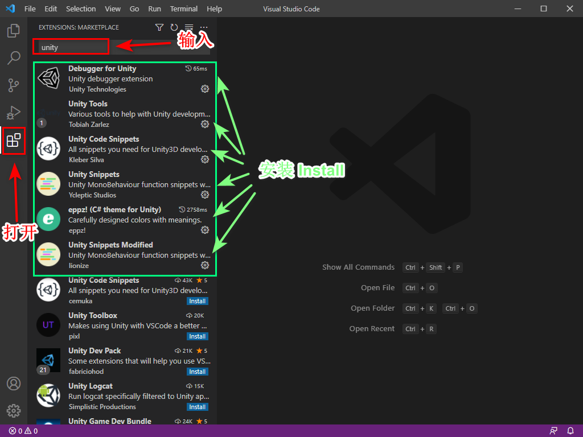Viewport: 583px width, 437px height.
Task: Select Unity Dev Pack extension icon
Action: [x=48, y=360]
